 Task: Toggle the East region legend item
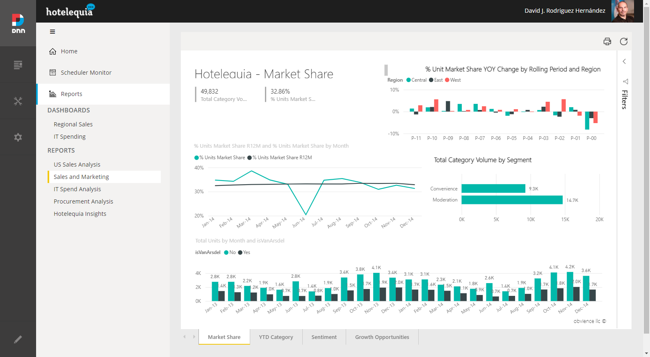coord(436,80)
